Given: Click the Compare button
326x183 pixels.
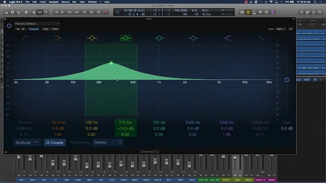Looking at the screenshot, I should 34,29.
